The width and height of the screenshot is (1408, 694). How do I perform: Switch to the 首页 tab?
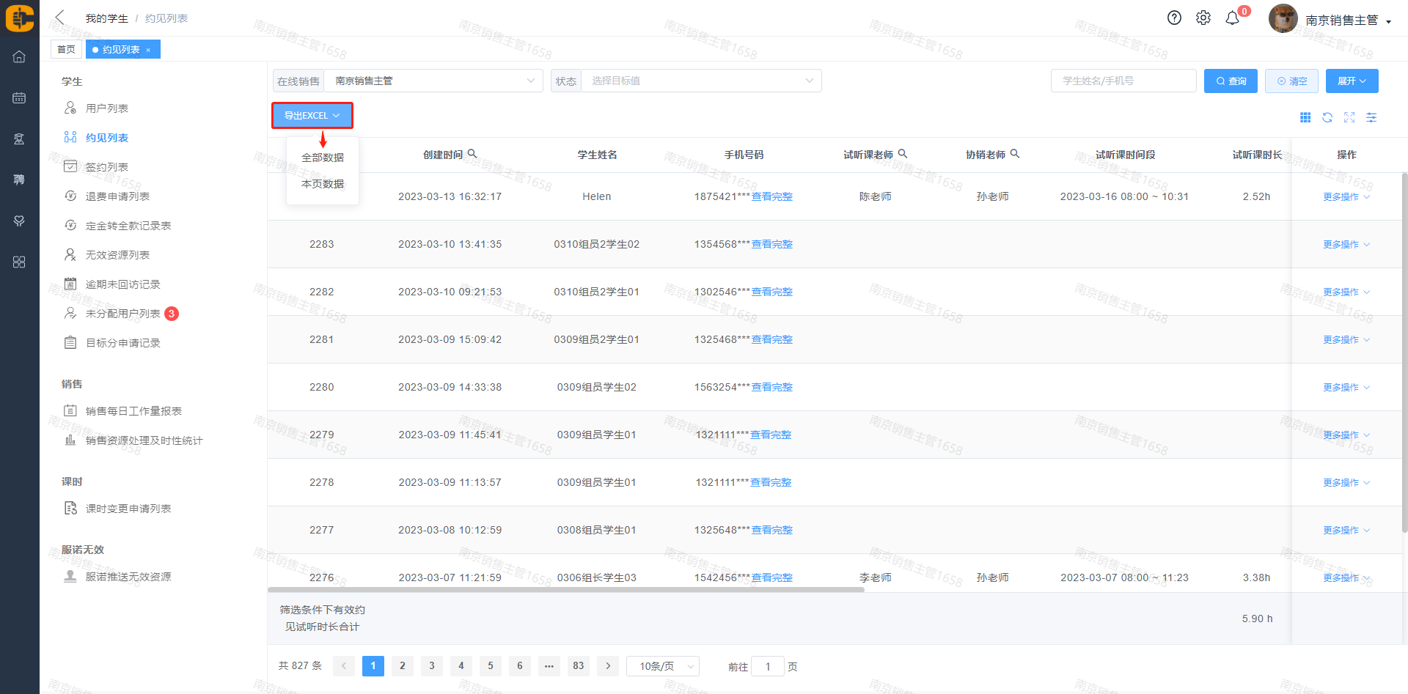click(x=66, y=49)
